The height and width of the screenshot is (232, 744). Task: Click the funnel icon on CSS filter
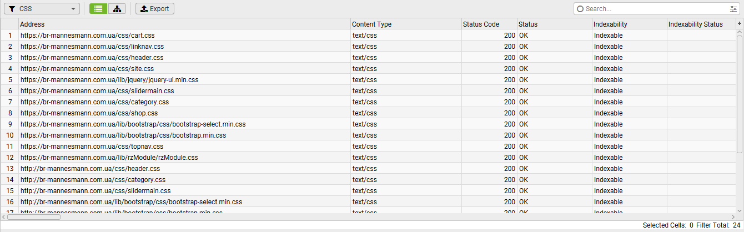click(12, 9)
